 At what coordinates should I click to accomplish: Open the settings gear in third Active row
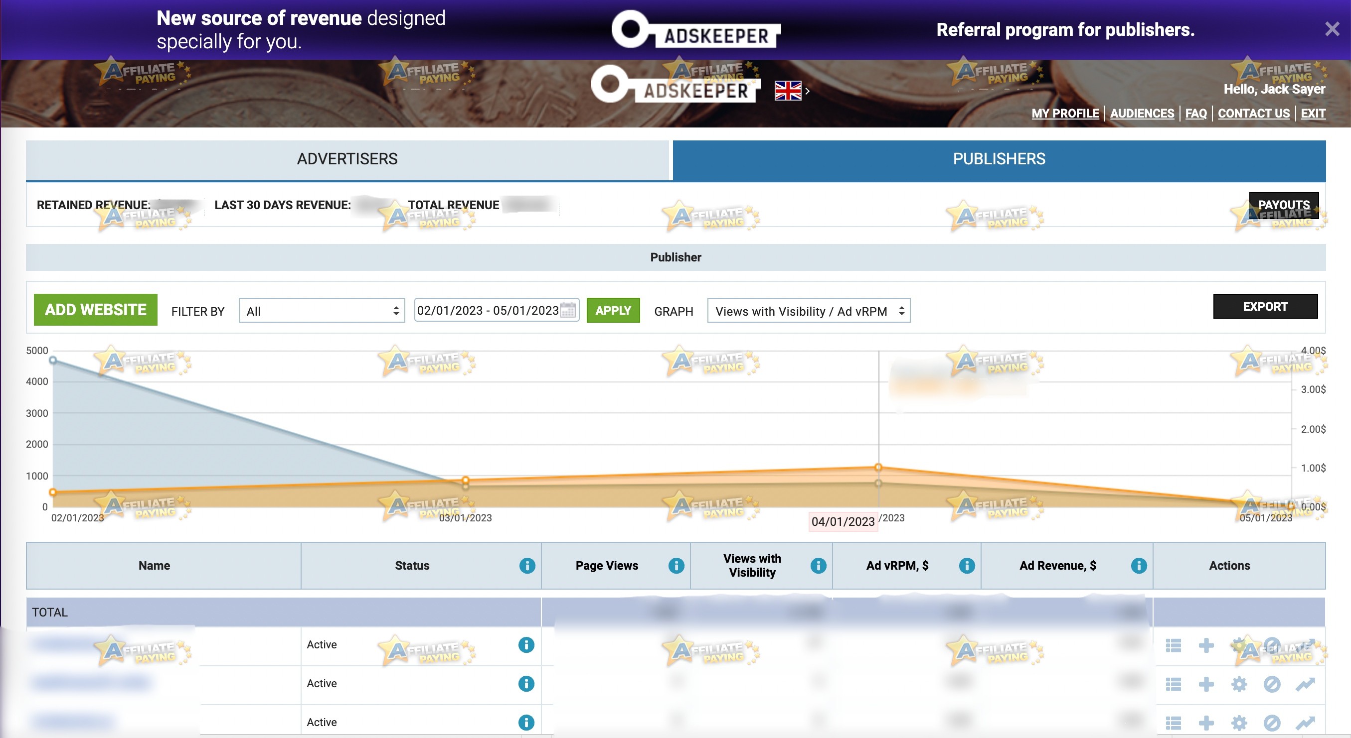coord(1239,723)
